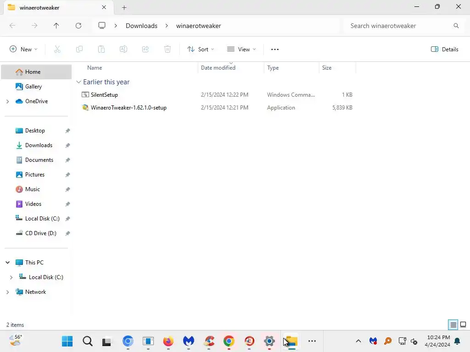Click the Rename icon in toolbar
470x352 pixels.
pyautogui.click(x=123, y=49)
